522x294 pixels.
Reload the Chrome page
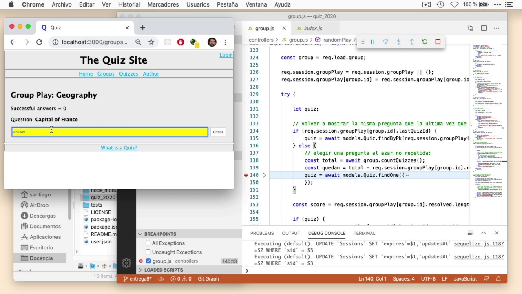coord(39,42)
